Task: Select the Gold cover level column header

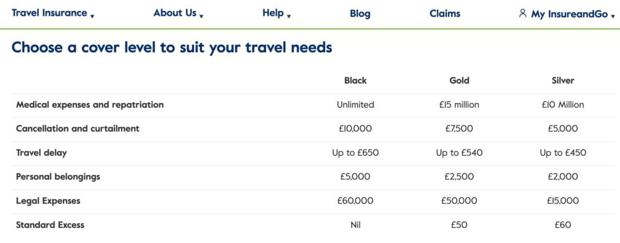Action: click(460, 80)
